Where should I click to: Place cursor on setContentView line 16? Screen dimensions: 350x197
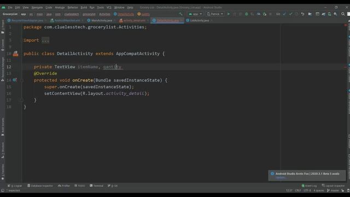pos(96,94)
